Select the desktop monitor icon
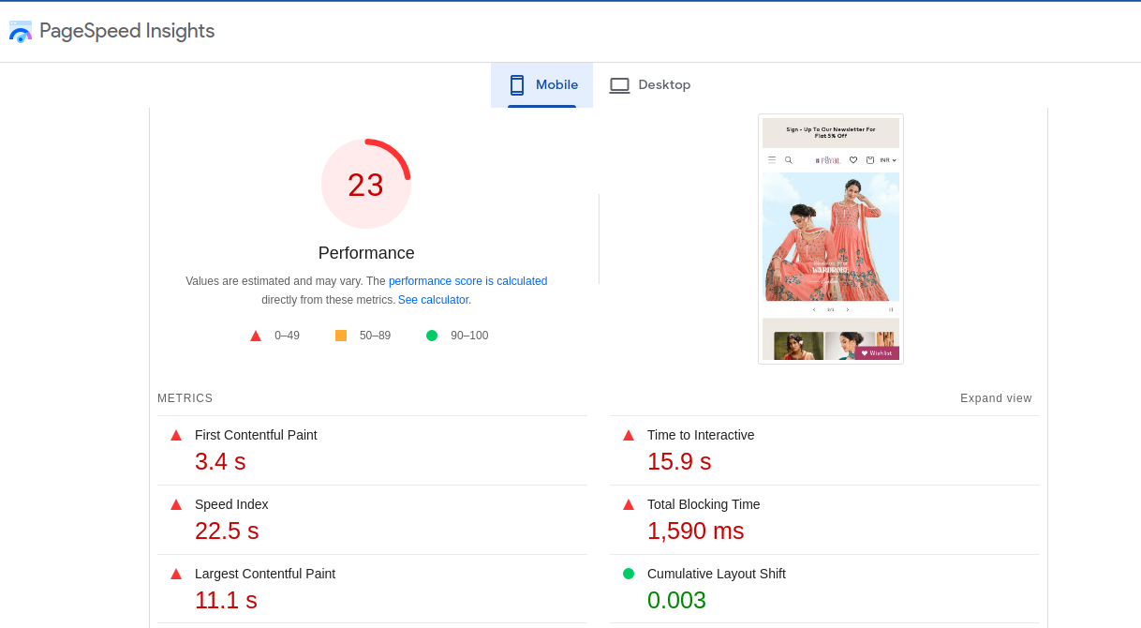1141x628 pixels. pyautogui.click(x=619, y=84)
